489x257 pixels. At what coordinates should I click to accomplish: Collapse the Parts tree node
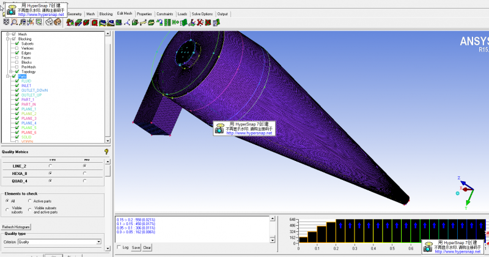click(8, 76)
